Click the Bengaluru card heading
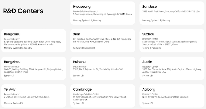206x109 pixels. [12, 34]
